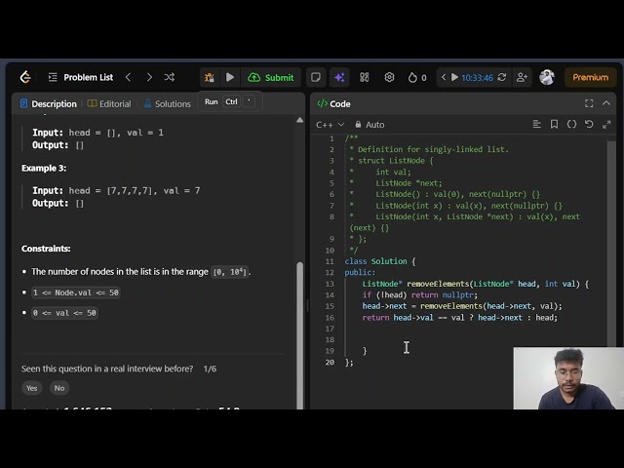
Task: Click the 'Constraints:' heading
Action: click(x=46, y=249)
